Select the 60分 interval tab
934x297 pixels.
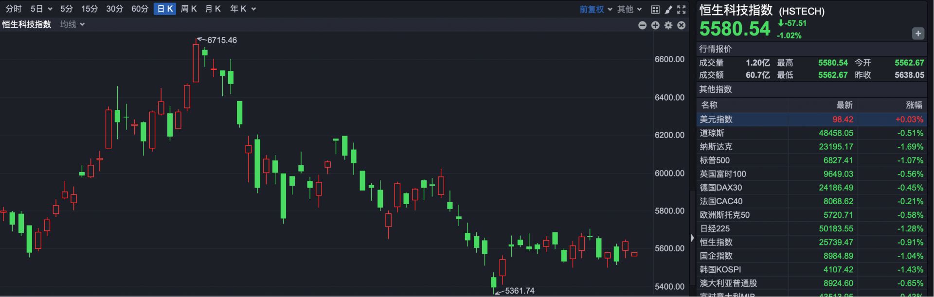140,9
